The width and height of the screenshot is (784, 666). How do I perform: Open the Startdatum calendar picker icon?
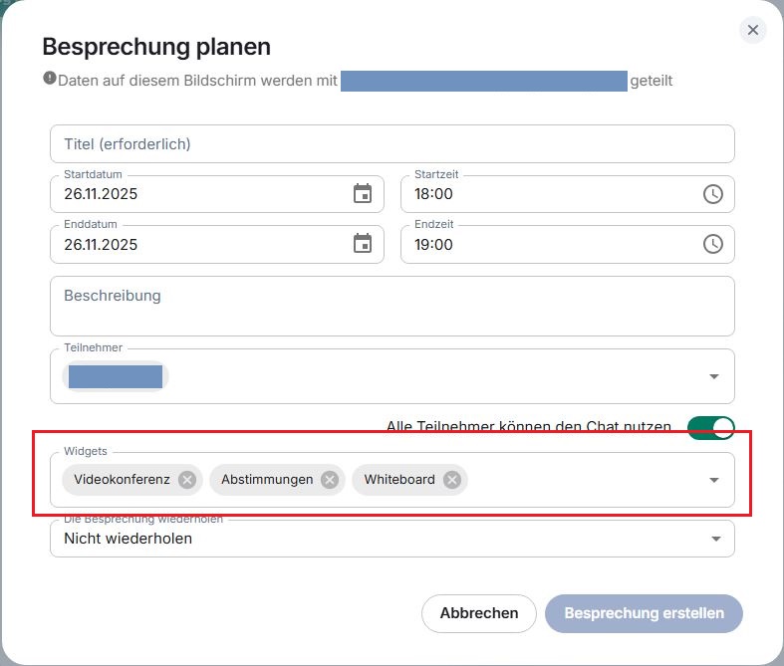[x=363, y=194]
